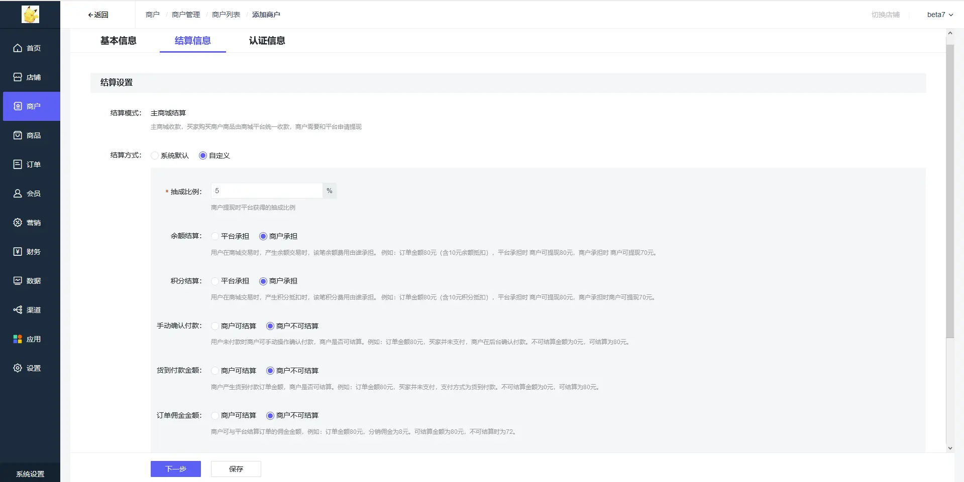Click the scrollbar down arrow
This screenshot has width=964, height=482.
pyautogui.click(x=950, y=448)
